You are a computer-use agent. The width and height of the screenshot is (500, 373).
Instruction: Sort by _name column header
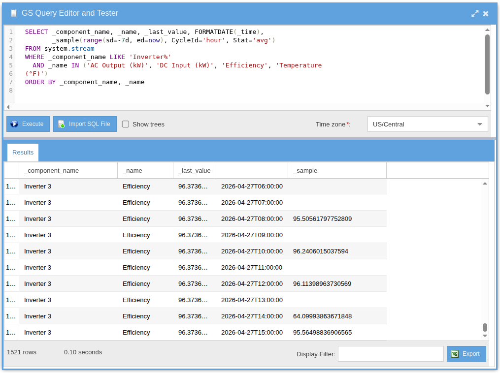coord(145,171)
